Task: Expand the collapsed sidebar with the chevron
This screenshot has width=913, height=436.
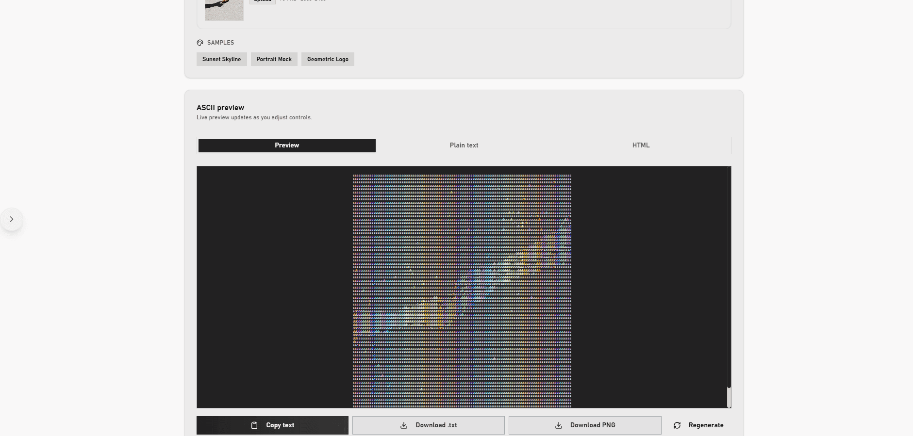Action: (x=12, y=219)
